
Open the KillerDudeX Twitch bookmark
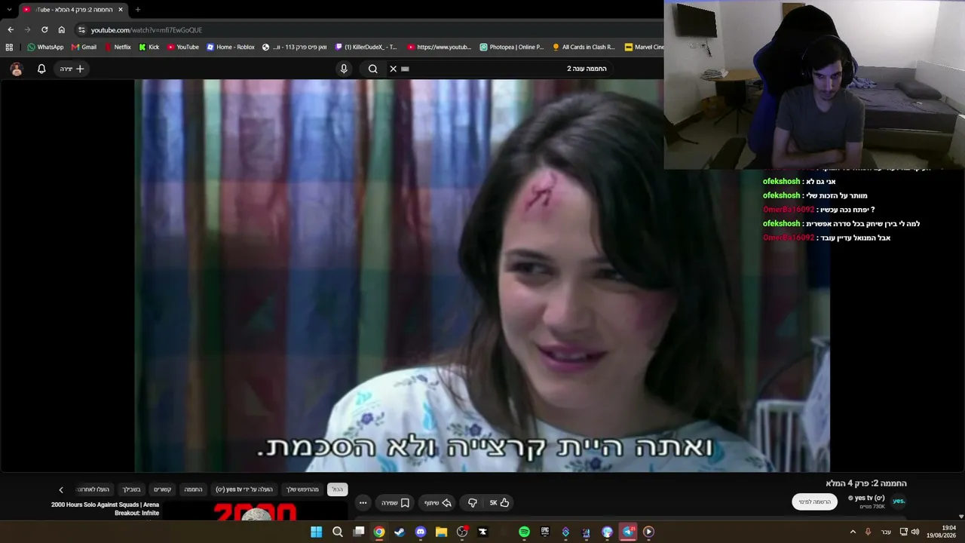coord(366,47)
